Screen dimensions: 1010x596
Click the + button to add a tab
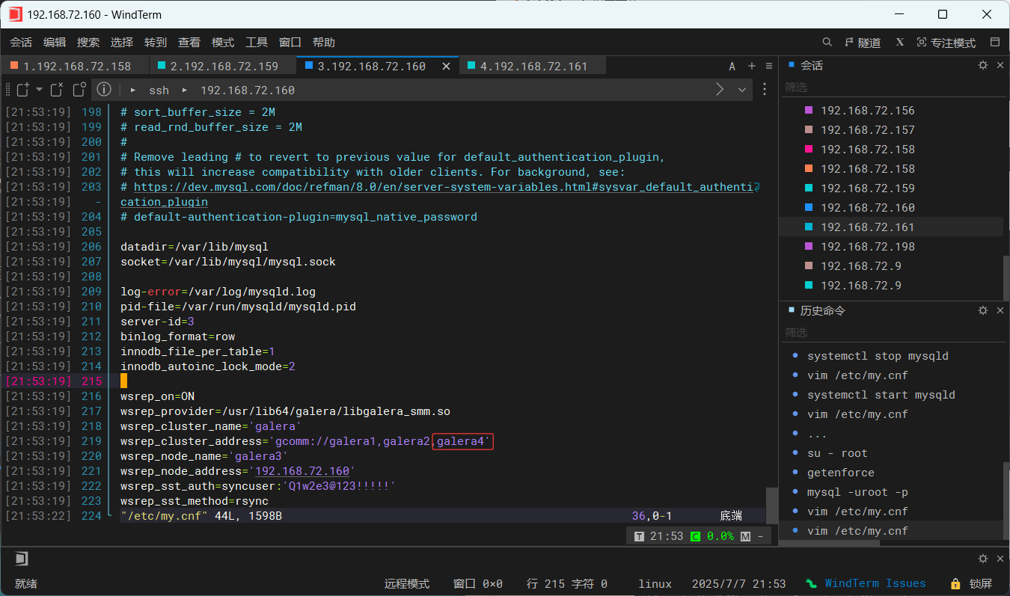click(x=751, y=66)
